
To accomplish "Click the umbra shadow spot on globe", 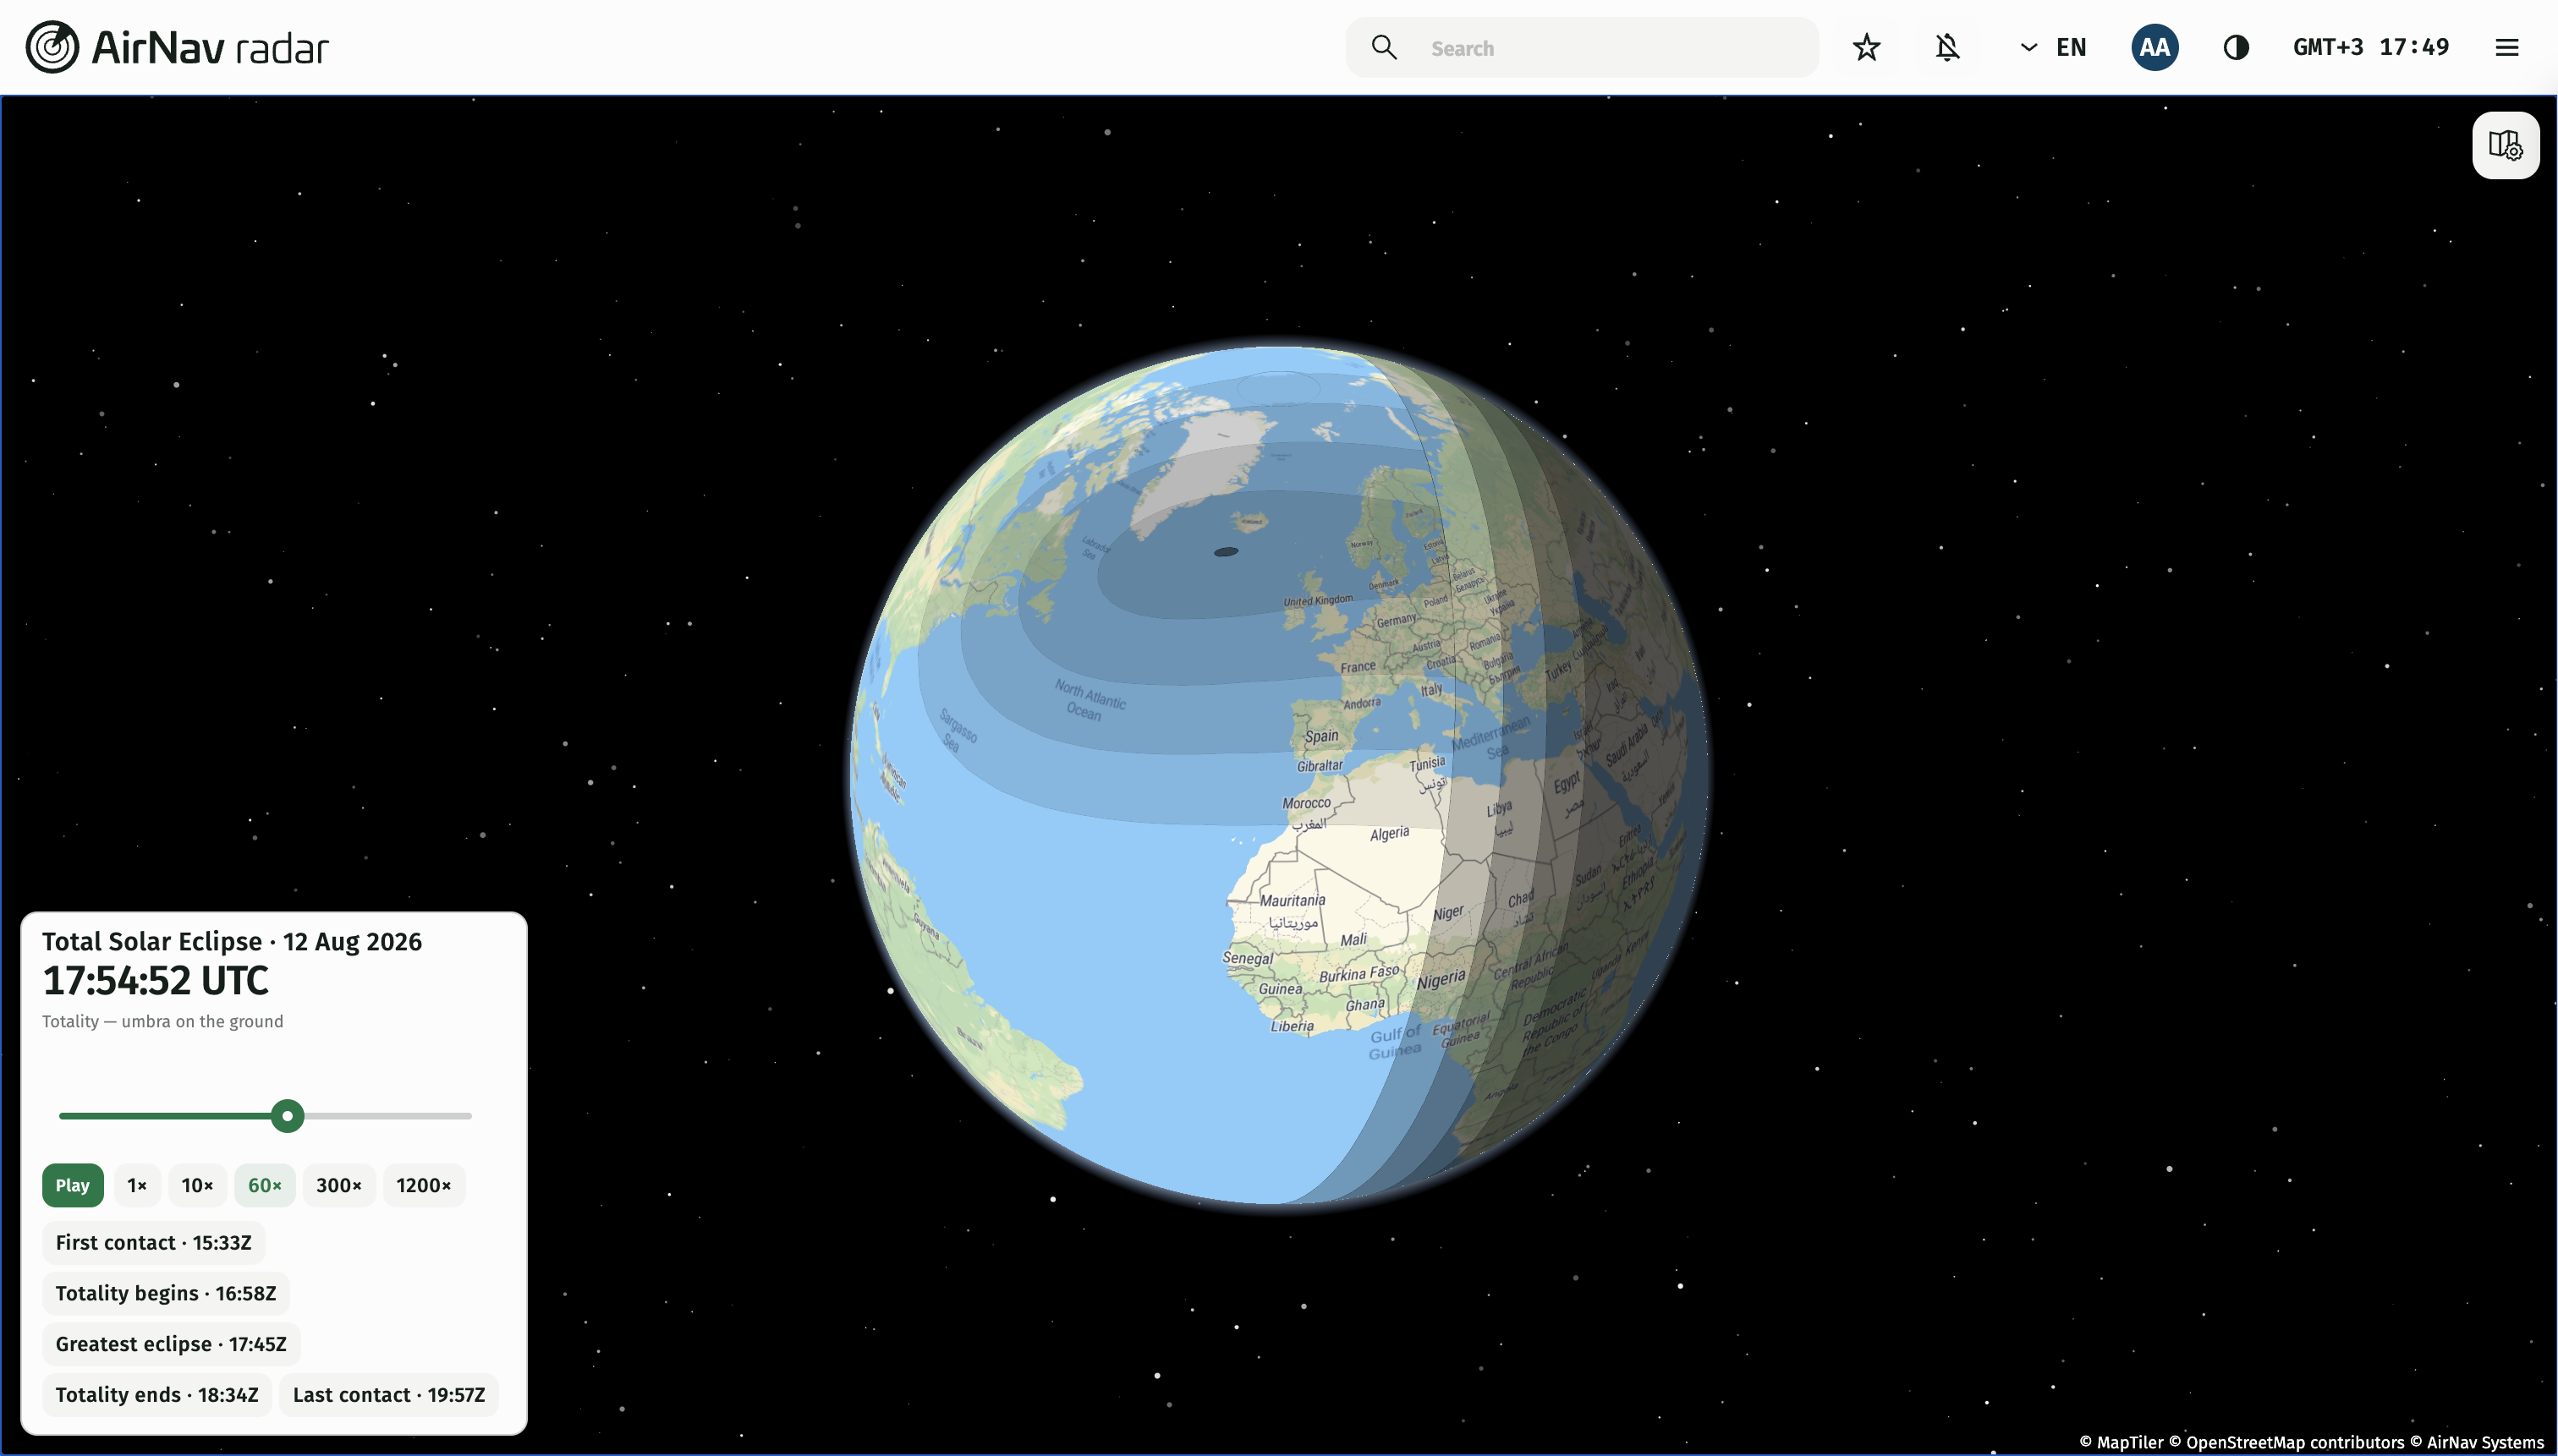I will coord(1226,552).
